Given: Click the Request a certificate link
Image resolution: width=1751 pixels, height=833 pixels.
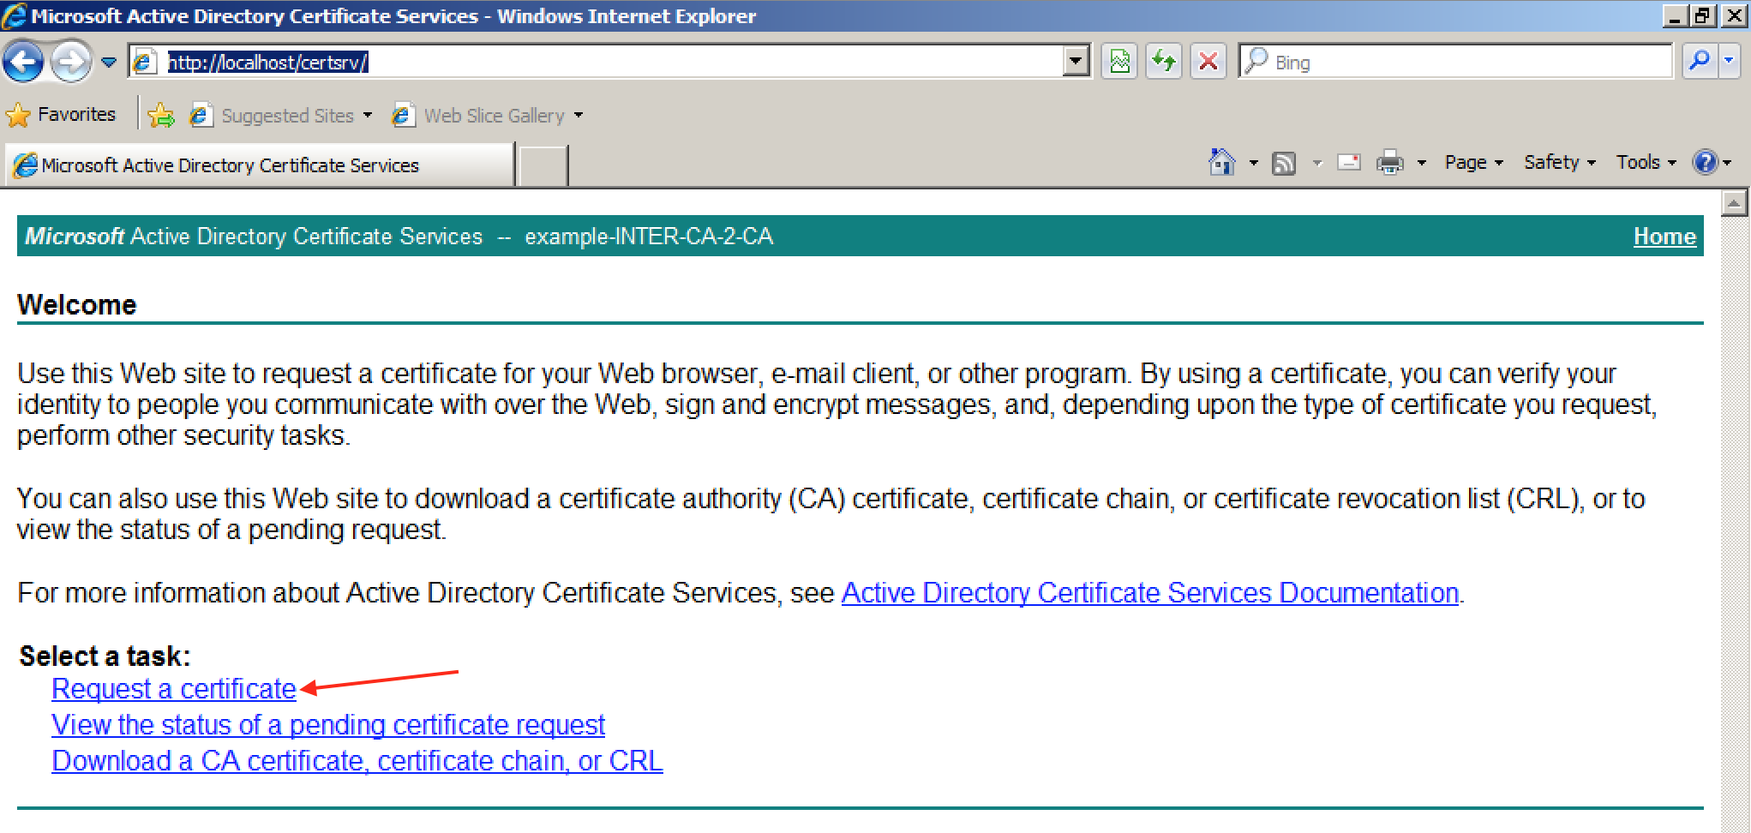Looking at the screenshot, I should point(174,689).
